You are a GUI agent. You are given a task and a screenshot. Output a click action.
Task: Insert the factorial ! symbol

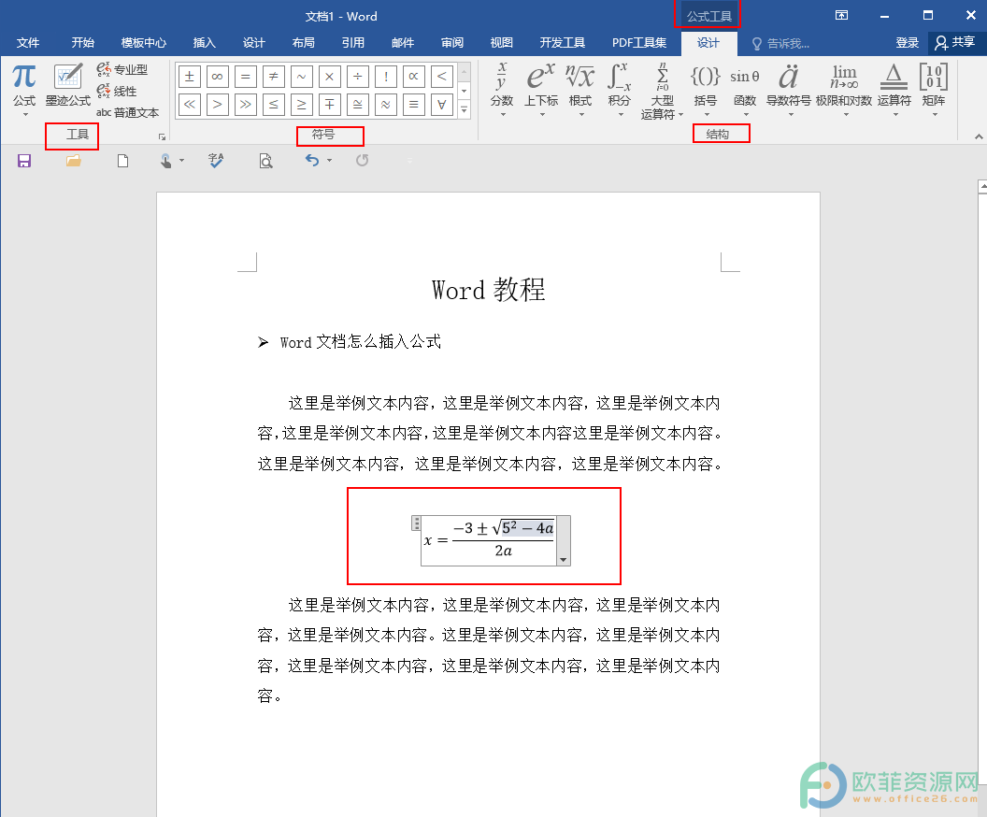tap(385, 77)
